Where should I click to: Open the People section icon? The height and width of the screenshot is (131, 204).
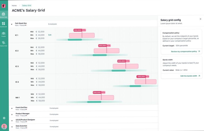4,34
